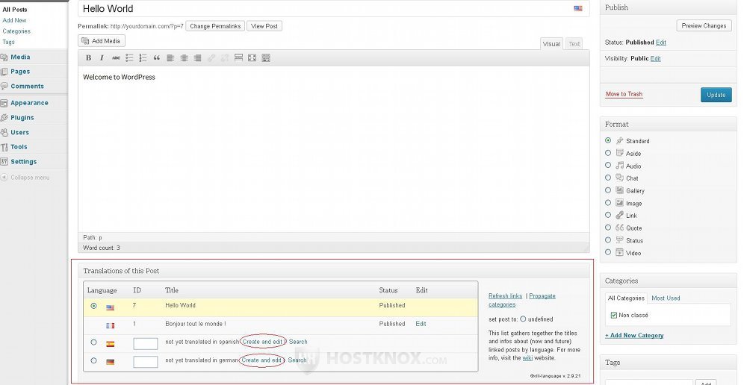Switch to the Visual editor tab
744x385 pixels.
pyautogui.click(x=551, y=44)
